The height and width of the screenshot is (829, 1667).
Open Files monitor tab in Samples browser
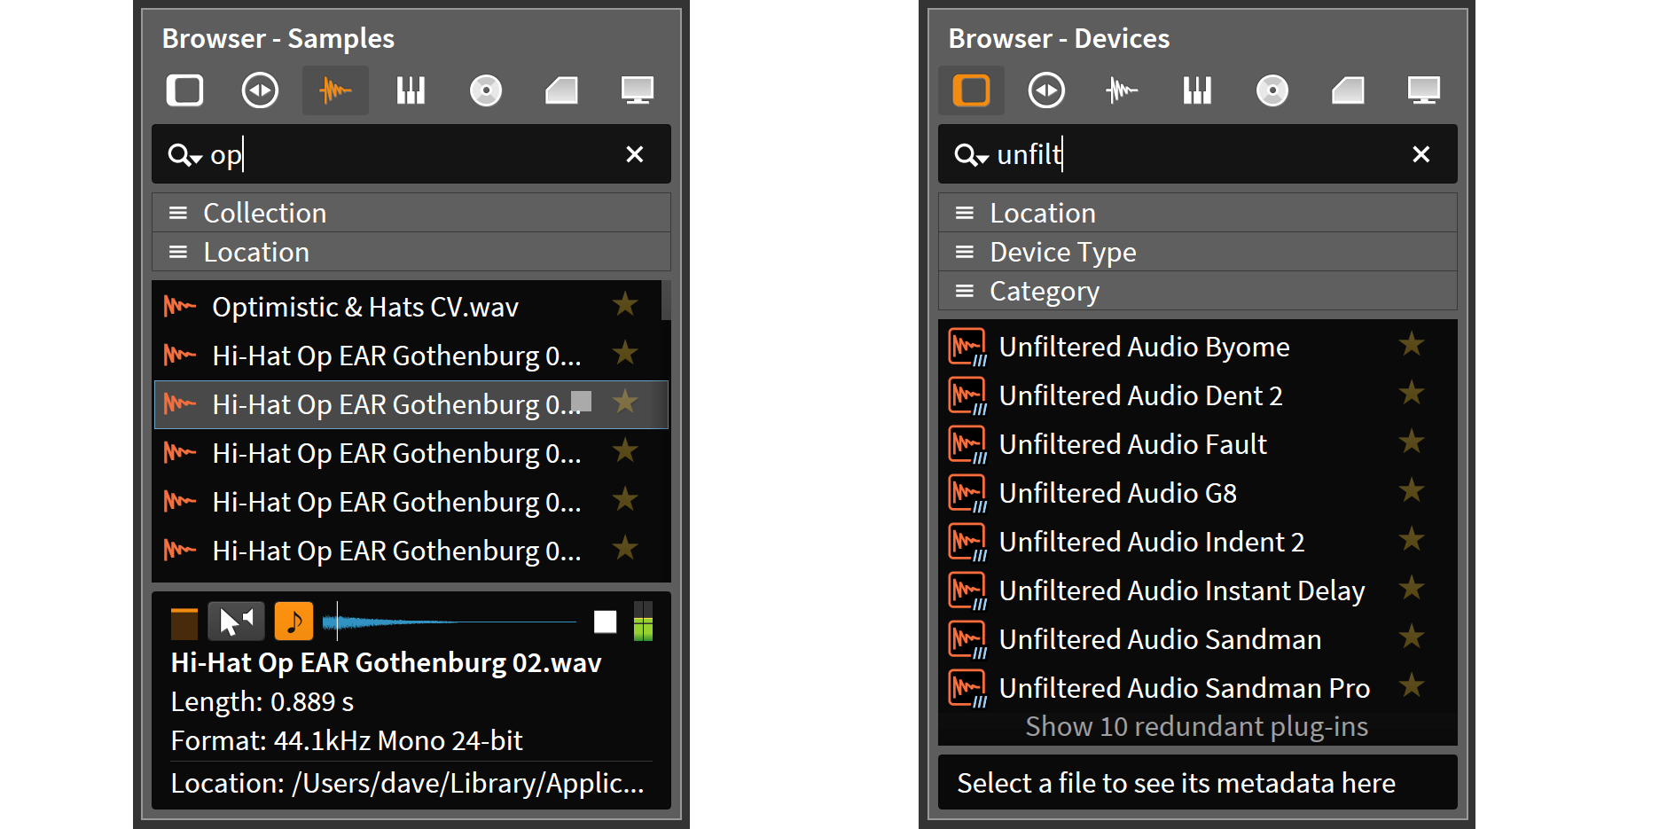[637, 90]
